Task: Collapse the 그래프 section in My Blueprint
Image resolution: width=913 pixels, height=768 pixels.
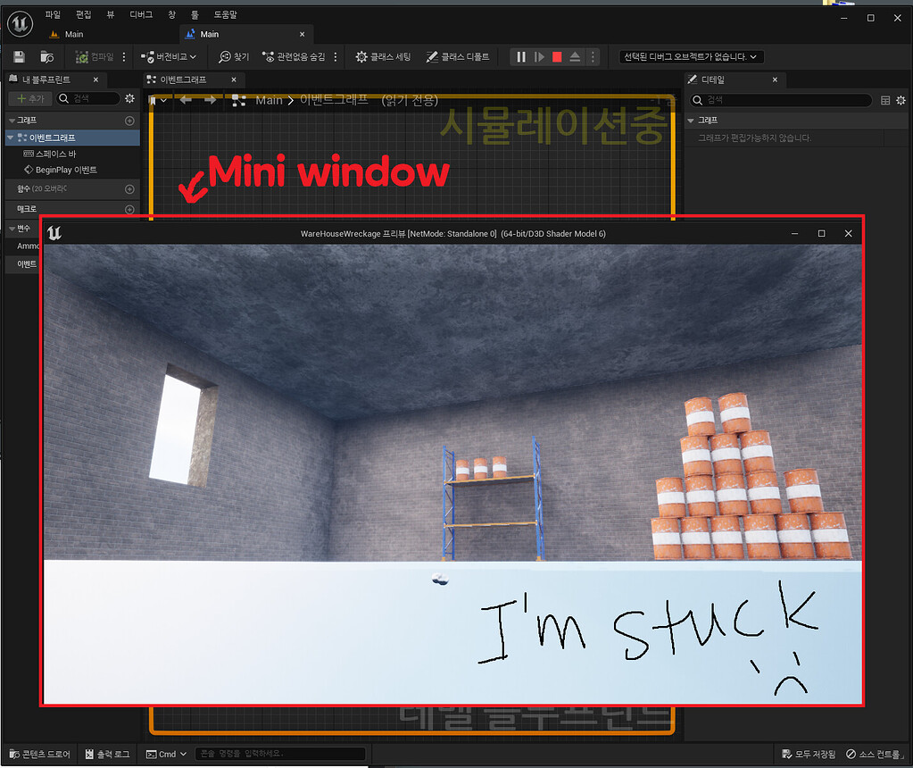Action: (x=12, y=120)
